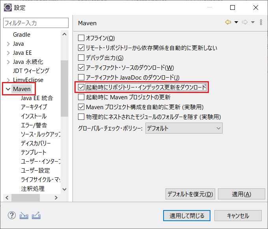This screenshot has height=229, width=268.
Task: Toggle Maven プロジェクト構成を自動的に更新 (実験用)
Action: 81,107
